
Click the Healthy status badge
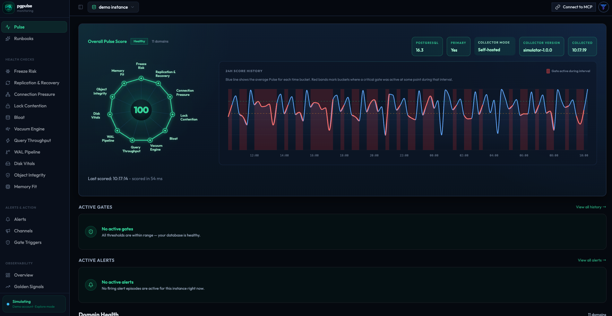tap(139, 41)
